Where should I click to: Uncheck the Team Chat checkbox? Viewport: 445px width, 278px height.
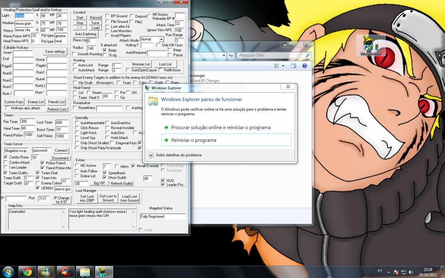[x=38, y=173]
